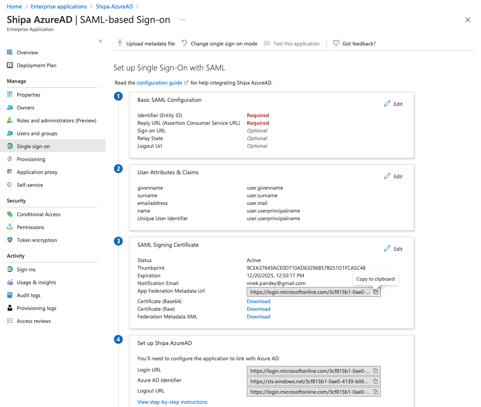The width and height of the screenshot is (481, 407).
Task: Open the more options ellipsis by title
Action: pyautogui.click(x=183, y=20)
